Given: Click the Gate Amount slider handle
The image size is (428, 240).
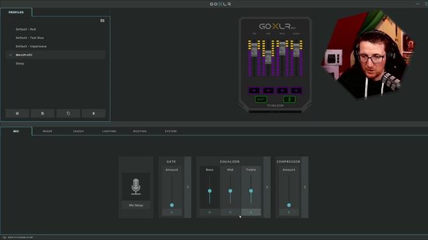Looking at the screenshot, I should (x=172, y=205).
